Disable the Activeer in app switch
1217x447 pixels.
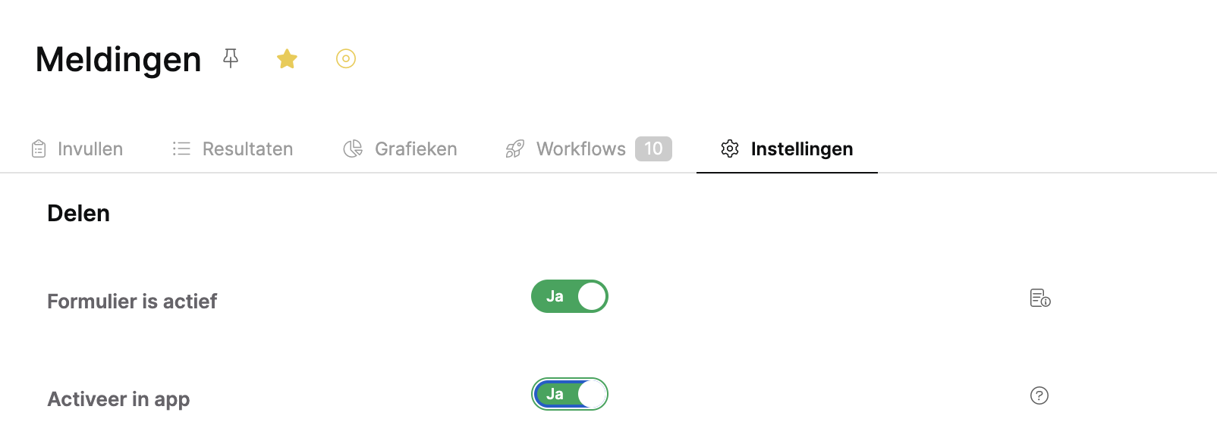pyautogui.click(x=570, y=394)
